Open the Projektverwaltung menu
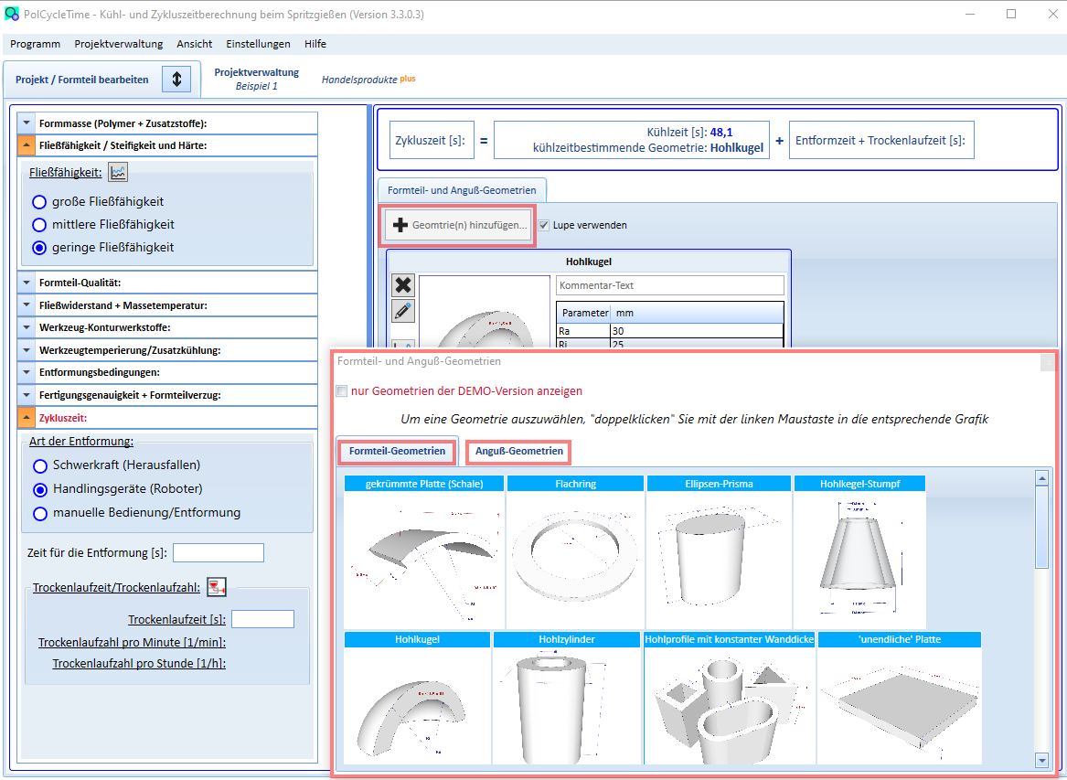1067x780 pixels. (119, 44)
